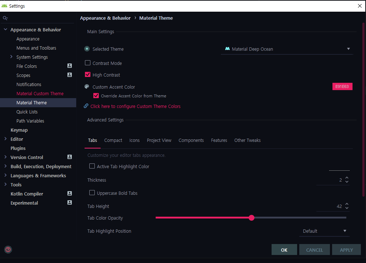Expand the Tools tree node
366x263 pixels.
5,184
